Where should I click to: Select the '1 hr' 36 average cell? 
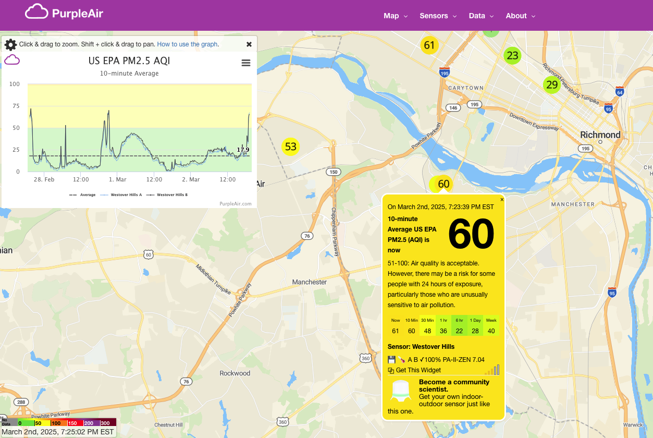pos(443,326)
